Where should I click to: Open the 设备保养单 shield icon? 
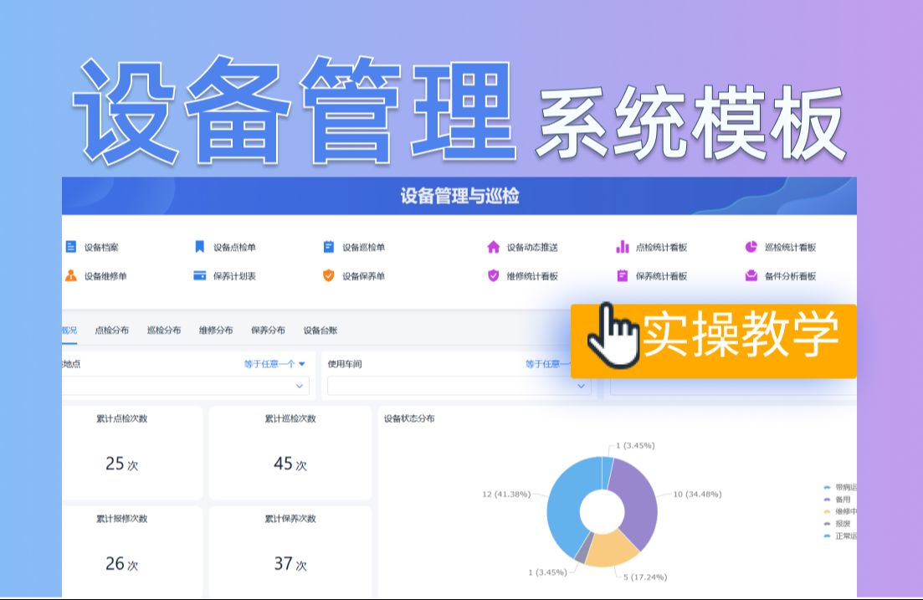[x=329, y=275]
